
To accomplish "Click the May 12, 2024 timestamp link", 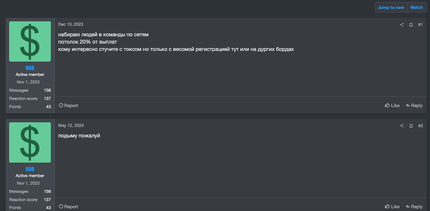I will 71,125.
